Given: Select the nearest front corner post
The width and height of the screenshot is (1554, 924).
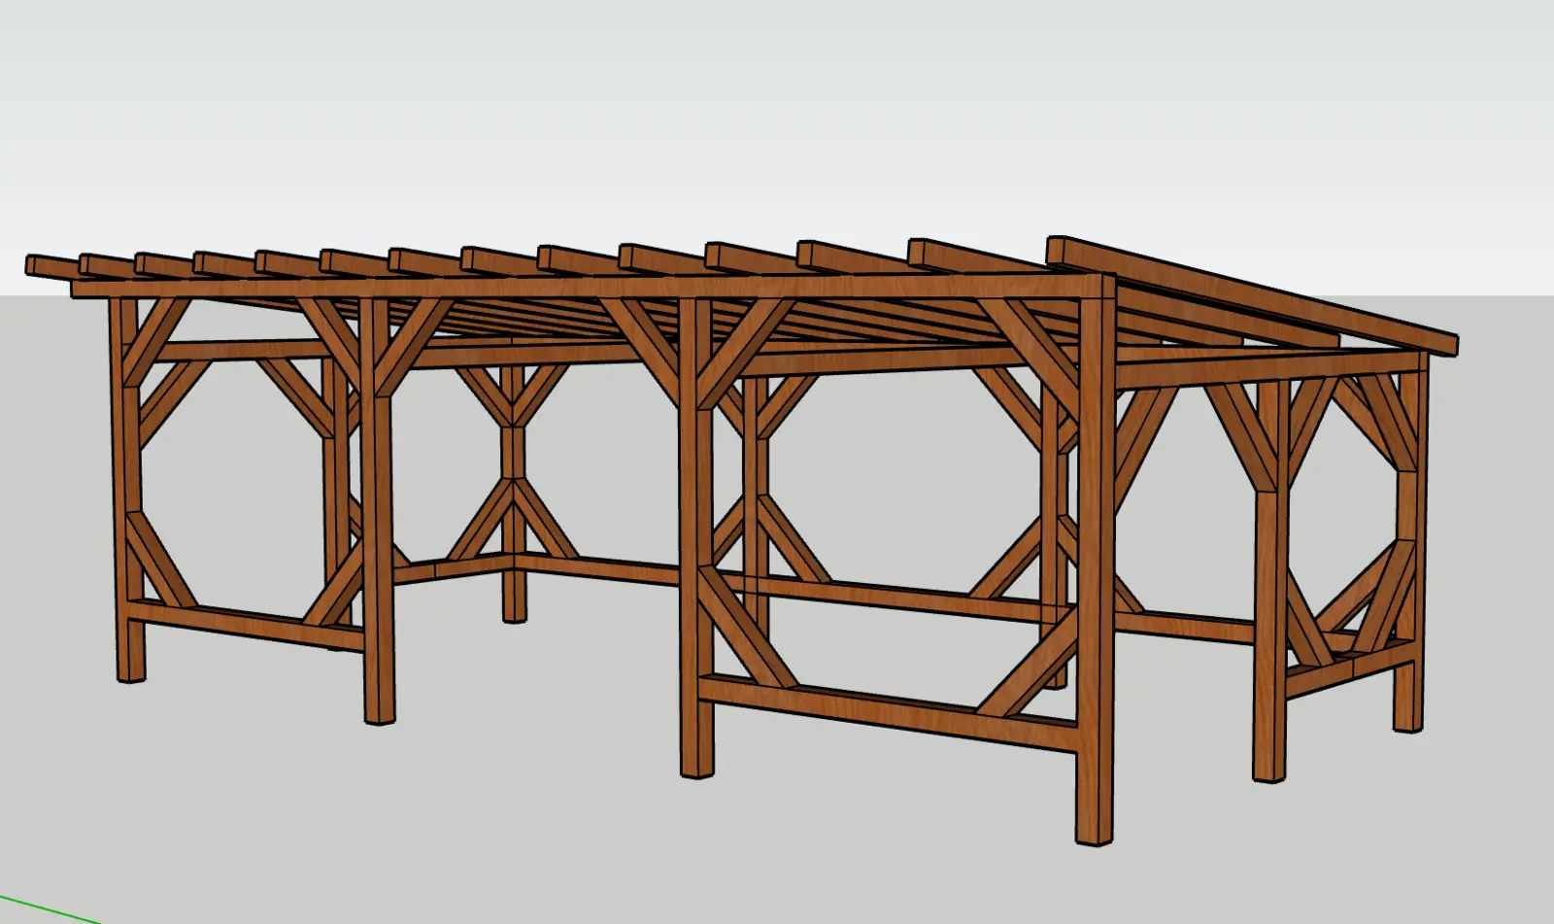Looking at the screenshot, I should click(x=1095, y=573).
